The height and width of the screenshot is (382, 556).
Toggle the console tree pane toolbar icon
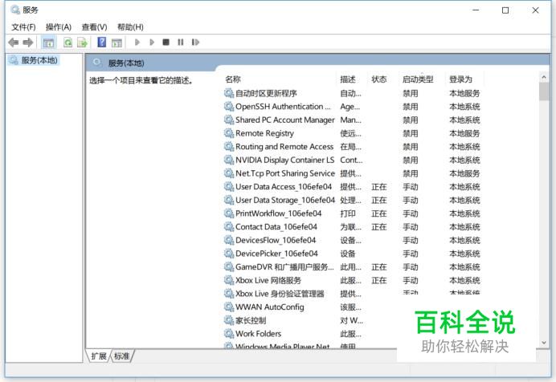coord(48,43)
